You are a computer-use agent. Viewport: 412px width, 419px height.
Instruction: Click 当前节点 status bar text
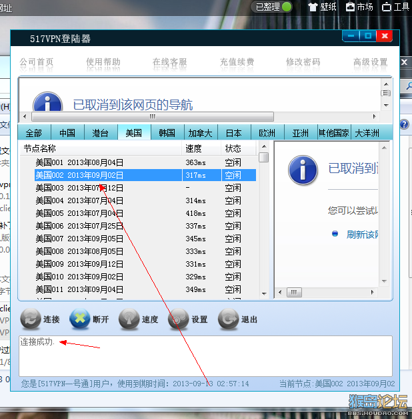pos(337,384)
